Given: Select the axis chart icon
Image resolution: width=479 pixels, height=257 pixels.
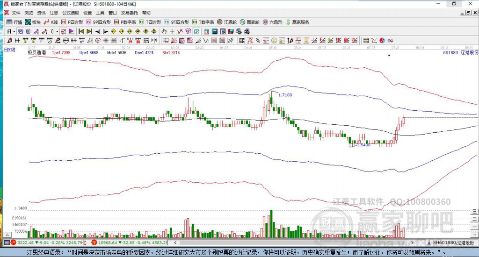Looking at the screenshot, I should click(374, 41).
